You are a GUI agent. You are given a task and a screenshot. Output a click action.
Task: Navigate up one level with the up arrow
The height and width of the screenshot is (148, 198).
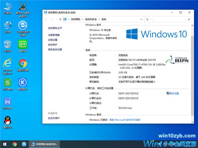click(60, 19)
